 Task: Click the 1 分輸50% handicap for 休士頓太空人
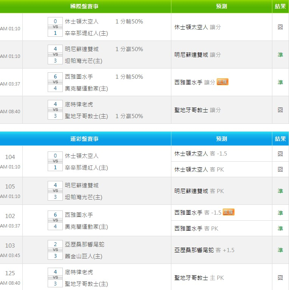(x=129, y=22)
